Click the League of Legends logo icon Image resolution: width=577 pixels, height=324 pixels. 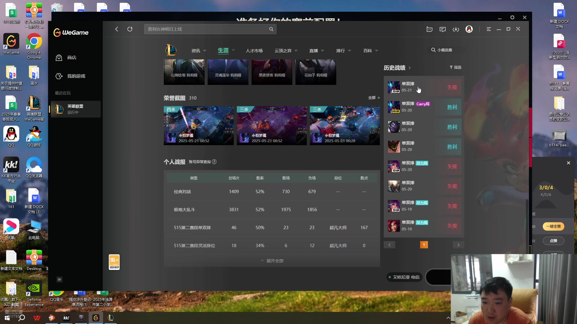171,50
